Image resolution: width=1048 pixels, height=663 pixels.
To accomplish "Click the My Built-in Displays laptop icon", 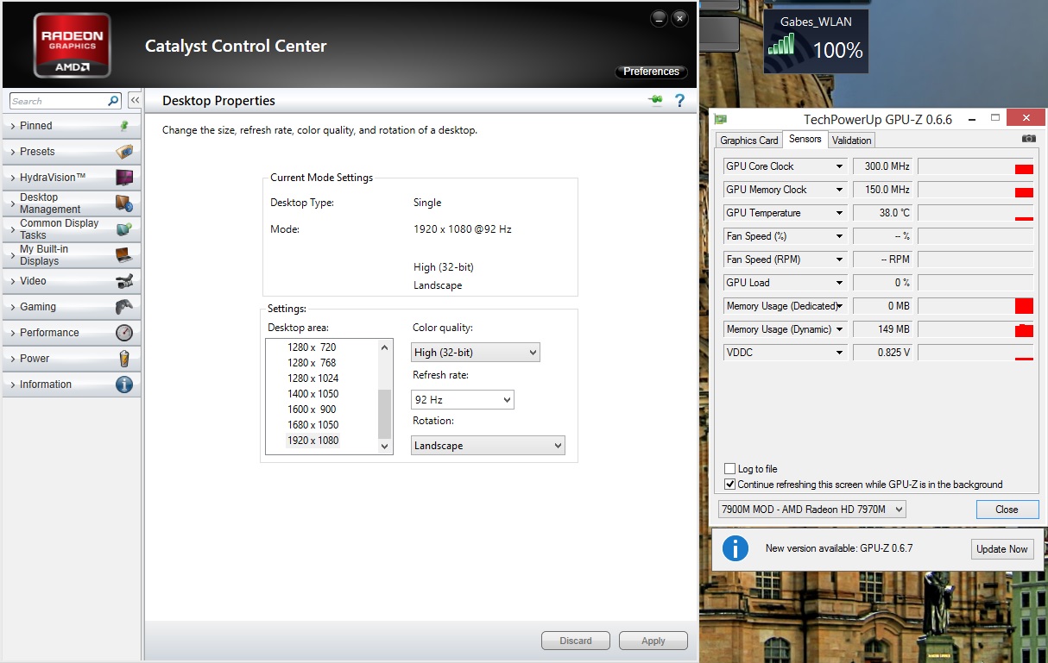I will click(x=124, y=255).
